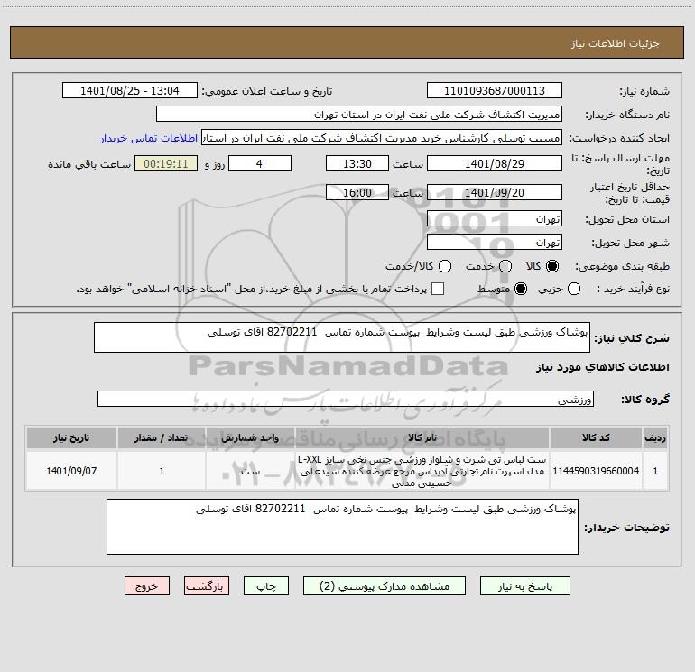
Task: Click the تعداد / مقدار column header
Action: [x=162, y=438]
